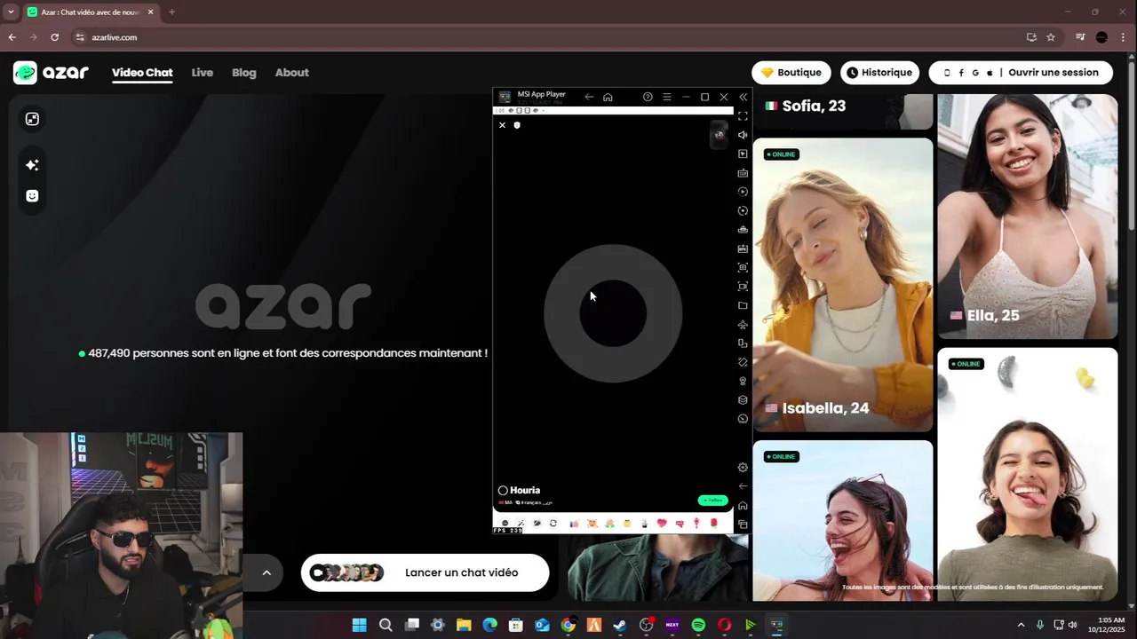
Task: Switch to the Live tab
Action: tap(202, 73)
